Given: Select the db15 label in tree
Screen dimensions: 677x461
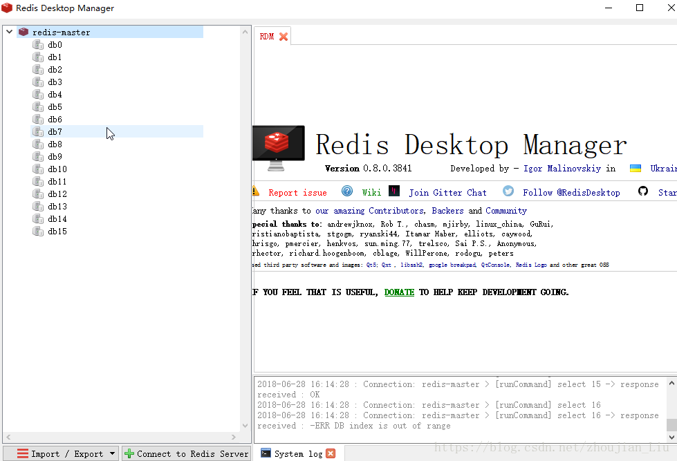Looking at the screenshot, I should point(57,232).
